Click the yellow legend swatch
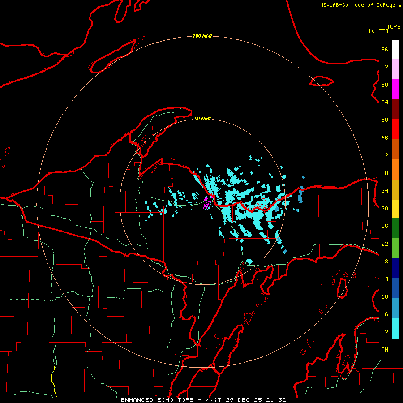 [395, 209]
